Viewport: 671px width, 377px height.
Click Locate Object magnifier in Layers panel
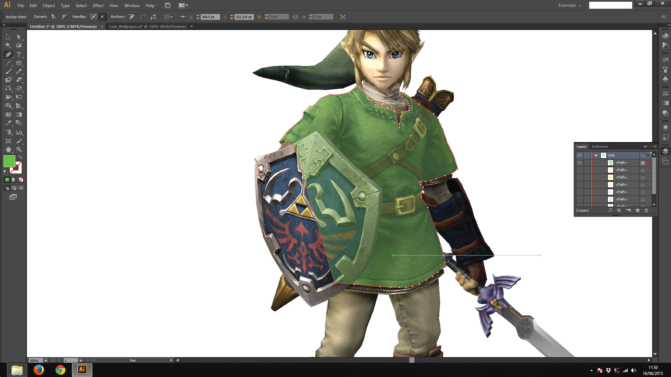(x=610, y=210)
